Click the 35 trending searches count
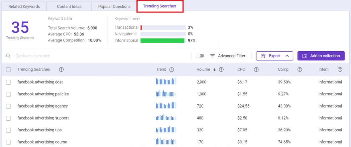Image resolution: width=351 pixels, height=147 pixels. tap(20, 28)
